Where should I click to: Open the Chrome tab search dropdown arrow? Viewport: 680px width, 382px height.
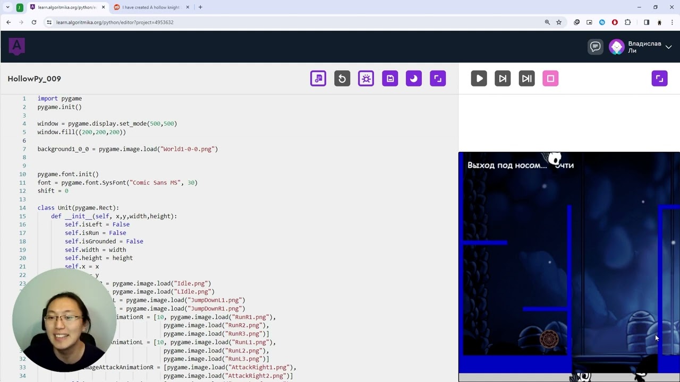[7, 7]
